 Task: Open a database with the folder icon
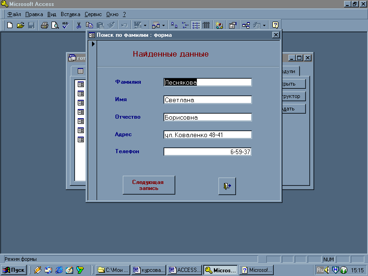pyautogui.click(x=20, y=25)
